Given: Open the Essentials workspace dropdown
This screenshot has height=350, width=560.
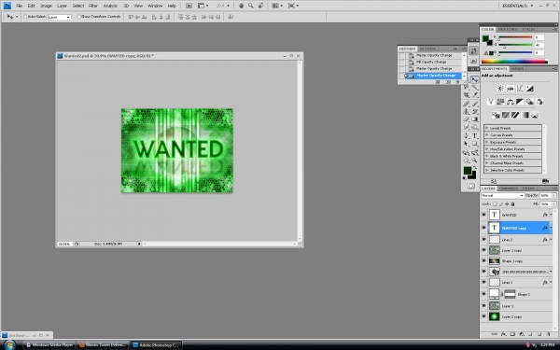Looking at the screenshot, I should click(x=517, y=6).
